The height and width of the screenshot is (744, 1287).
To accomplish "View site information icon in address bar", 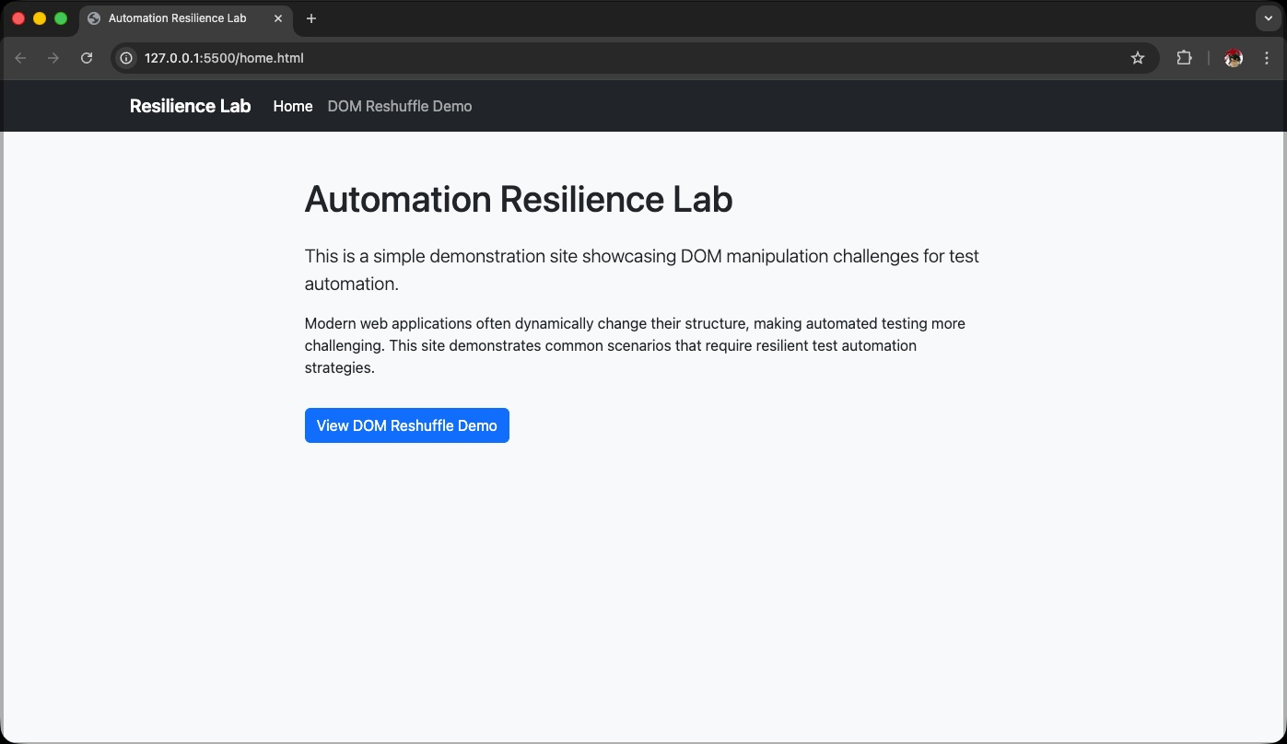I will 127,58.
